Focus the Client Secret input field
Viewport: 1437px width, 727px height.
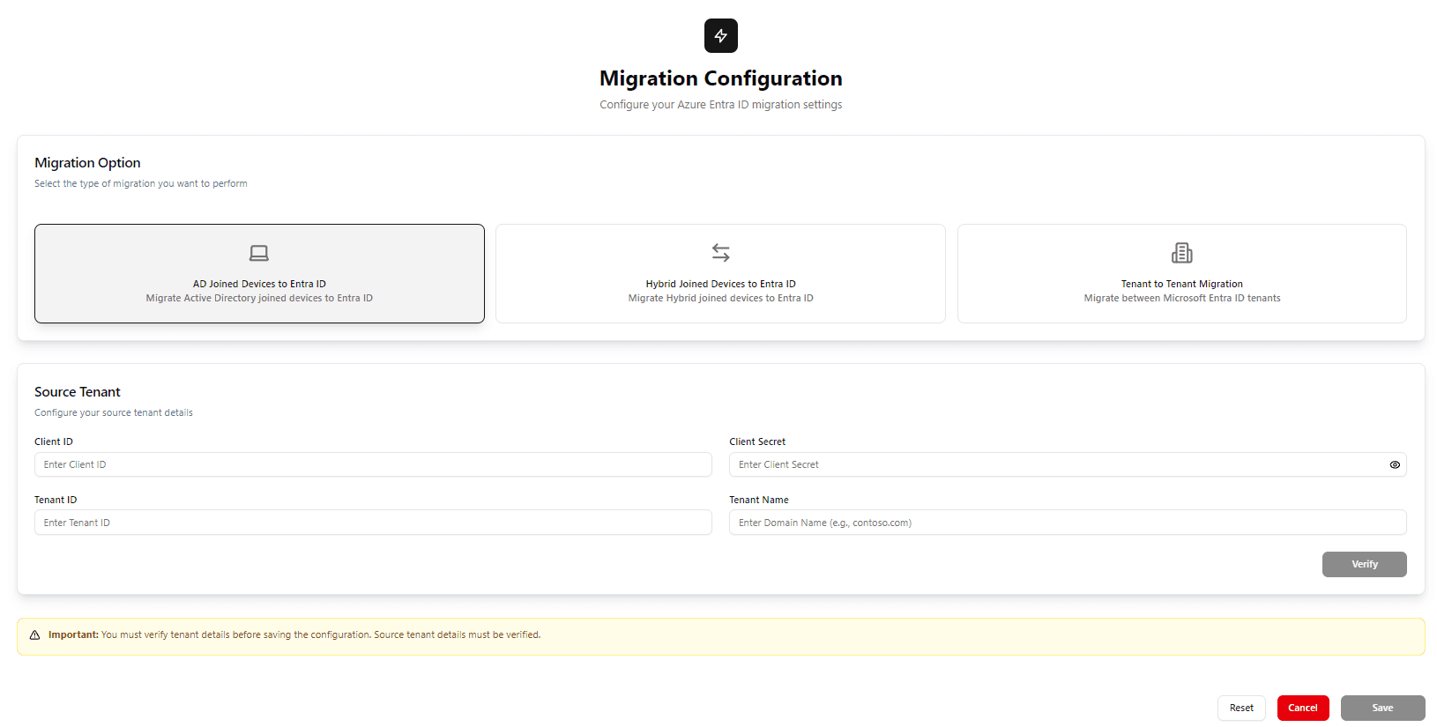click(1068, 464)
